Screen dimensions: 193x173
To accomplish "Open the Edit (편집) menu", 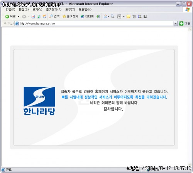I will pyautogui.click(x=24, y=10).
